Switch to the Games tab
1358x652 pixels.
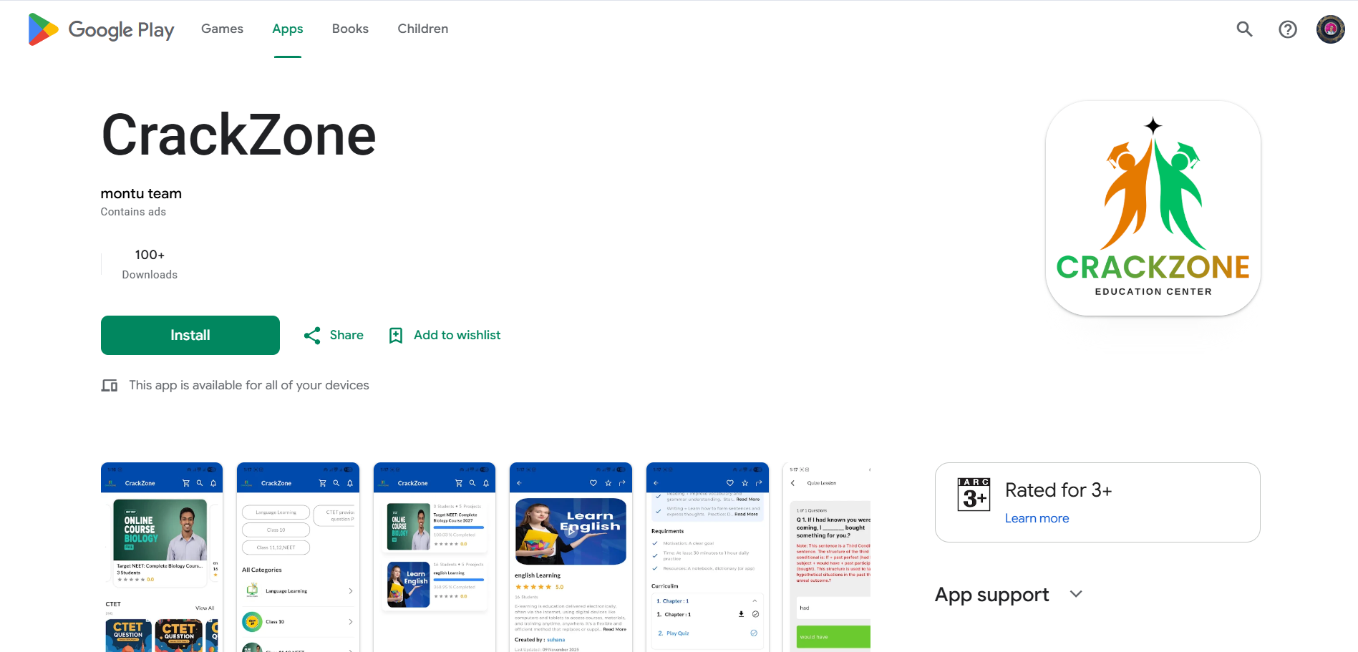coord(222,29)
